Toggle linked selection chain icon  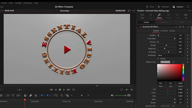click(31, 95)
